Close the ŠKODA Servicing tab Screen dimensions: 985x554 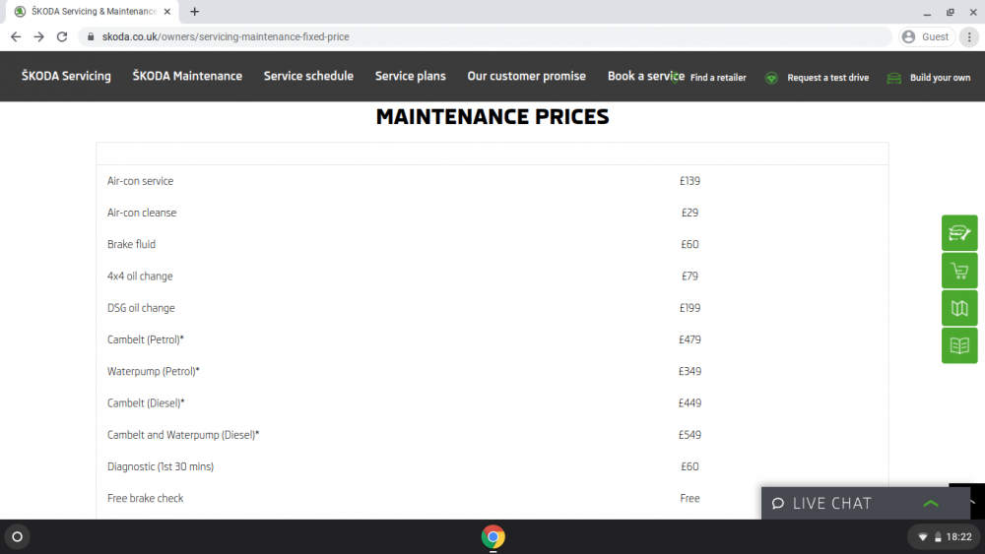pyautogui.click(x=167, y=11)
